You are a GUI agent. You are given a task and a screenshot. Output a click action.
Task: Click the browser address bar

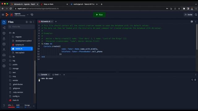coord(88,9)
